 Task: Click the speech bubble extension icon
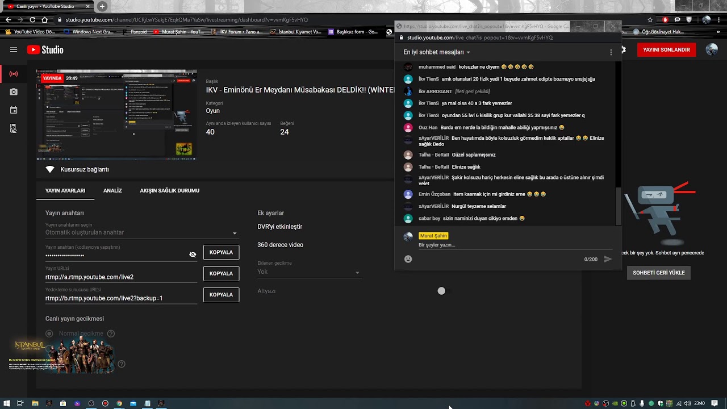[x=677, y=19]
